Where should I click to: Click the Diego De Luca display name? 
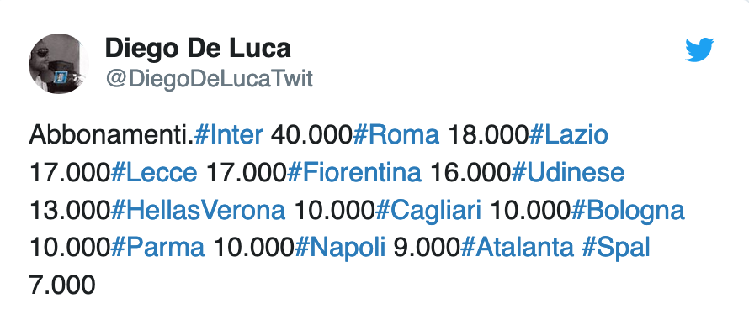click(198, 49)
